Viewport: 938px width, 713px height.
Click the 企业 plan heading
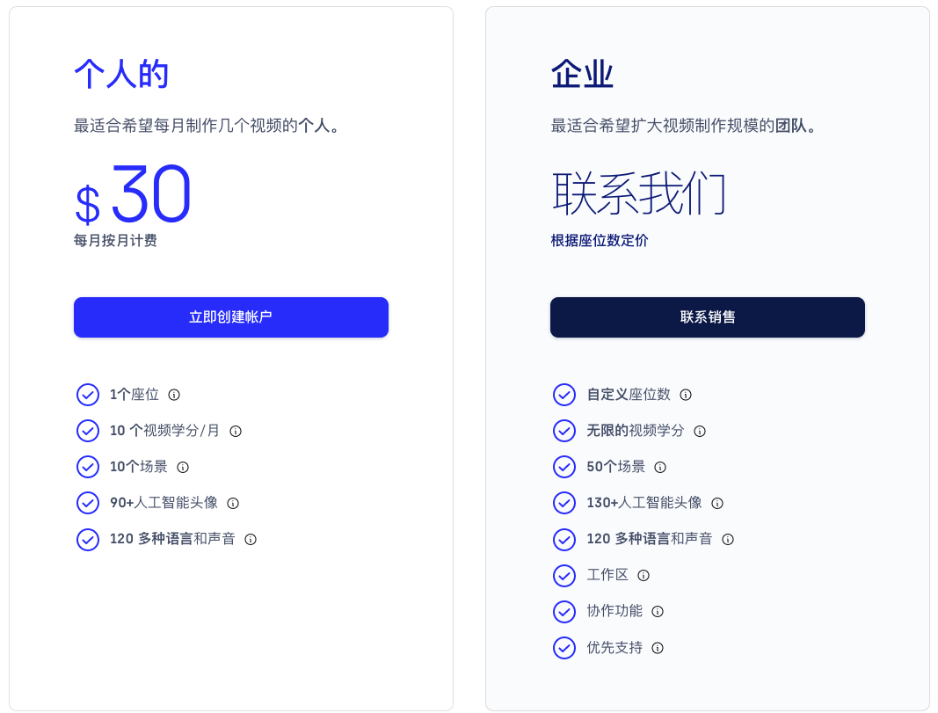582,75
